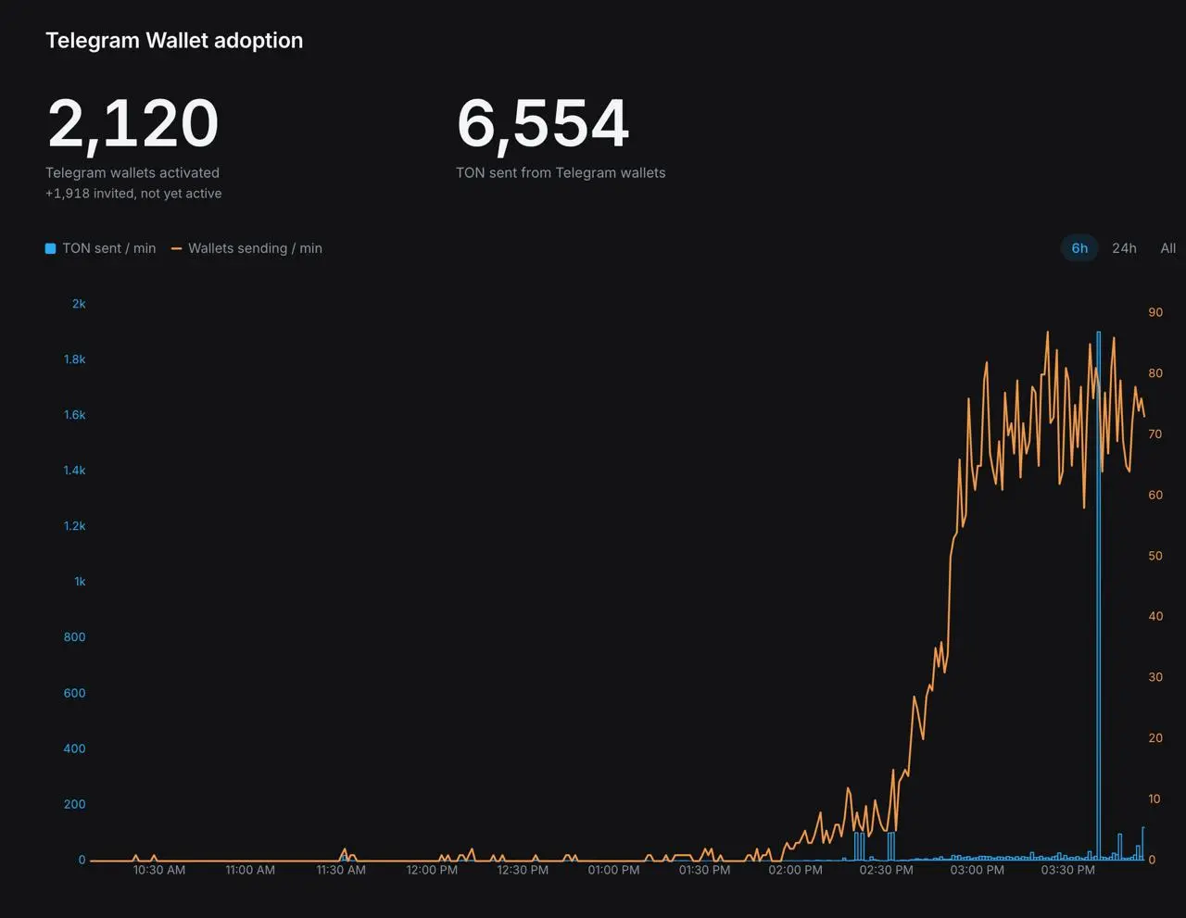
Task: Click the '+1,918 invited, not yet active' text
Action: [133, 194]
